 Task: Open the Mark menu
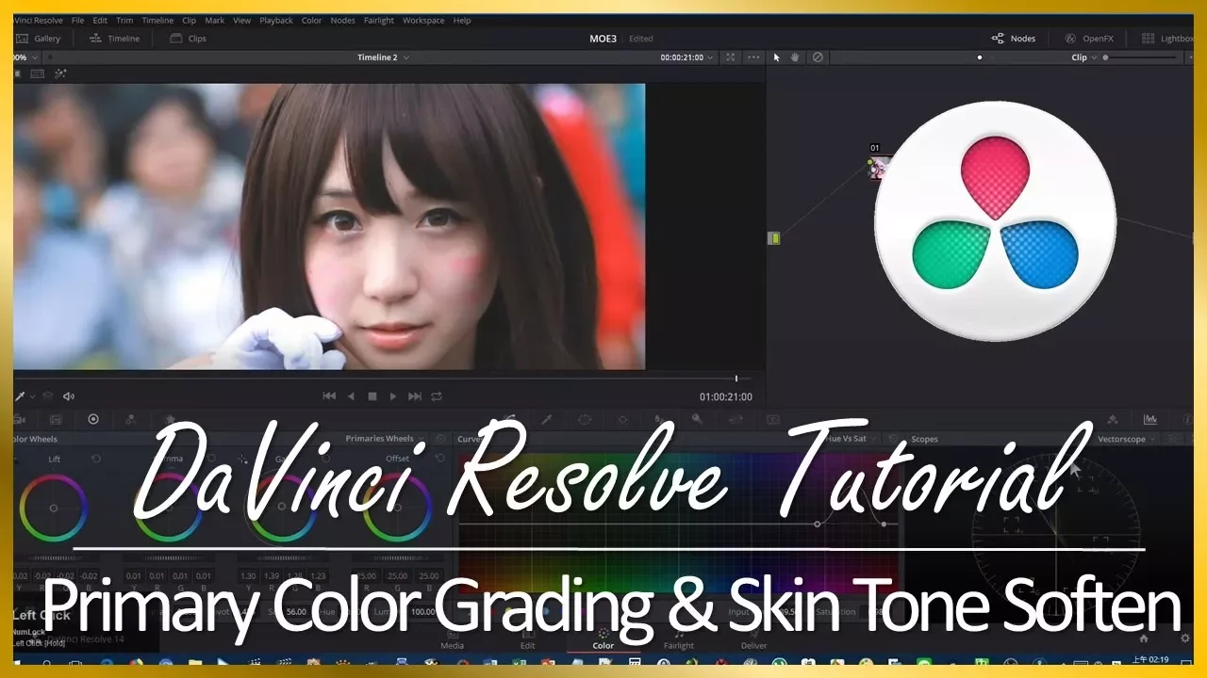click(x=214, y=21)
